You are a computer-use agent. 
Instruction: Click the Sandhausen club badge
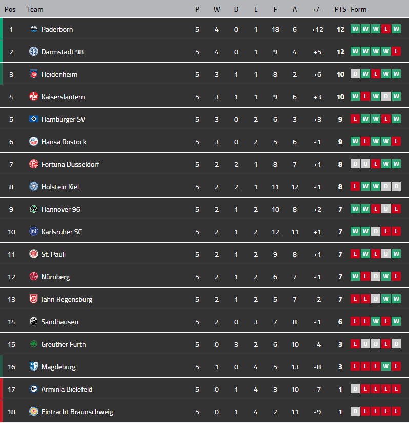(33, 322)
